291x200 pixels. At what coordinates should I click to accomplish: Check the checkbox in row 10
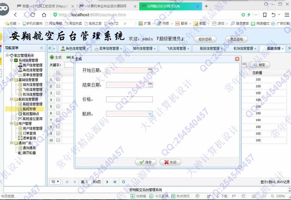pos(58,140)
